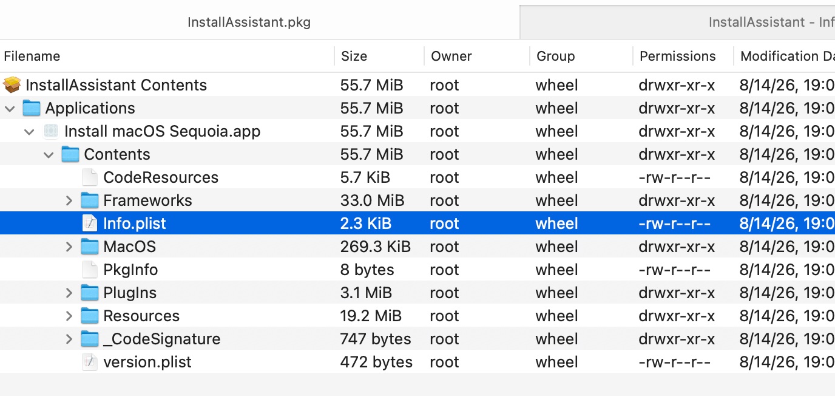Click the permissions cell of version.plist
The width and height of the screenshot is (835, 402).
tap(674, 362)
